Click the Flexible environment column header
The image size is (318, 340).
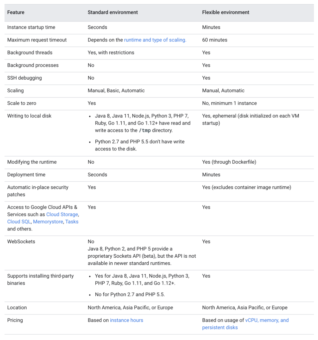226,12
